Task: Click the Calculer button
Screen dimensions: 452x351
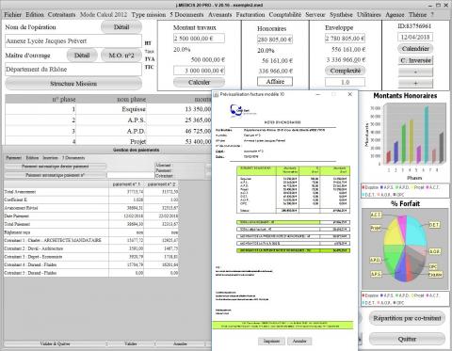Action: click(199, 82)
